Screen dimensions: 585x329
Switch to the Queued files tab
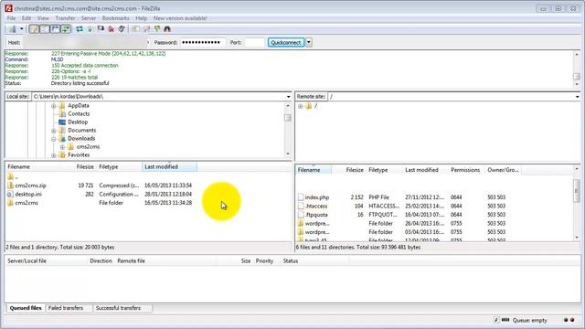[26, 308]
